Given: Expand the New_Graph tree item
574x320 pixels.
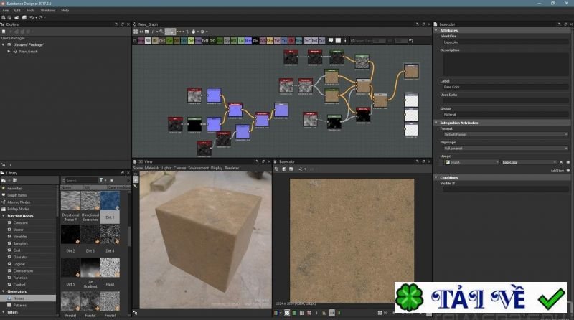Looking at the screenshot, I should [9, 52].
